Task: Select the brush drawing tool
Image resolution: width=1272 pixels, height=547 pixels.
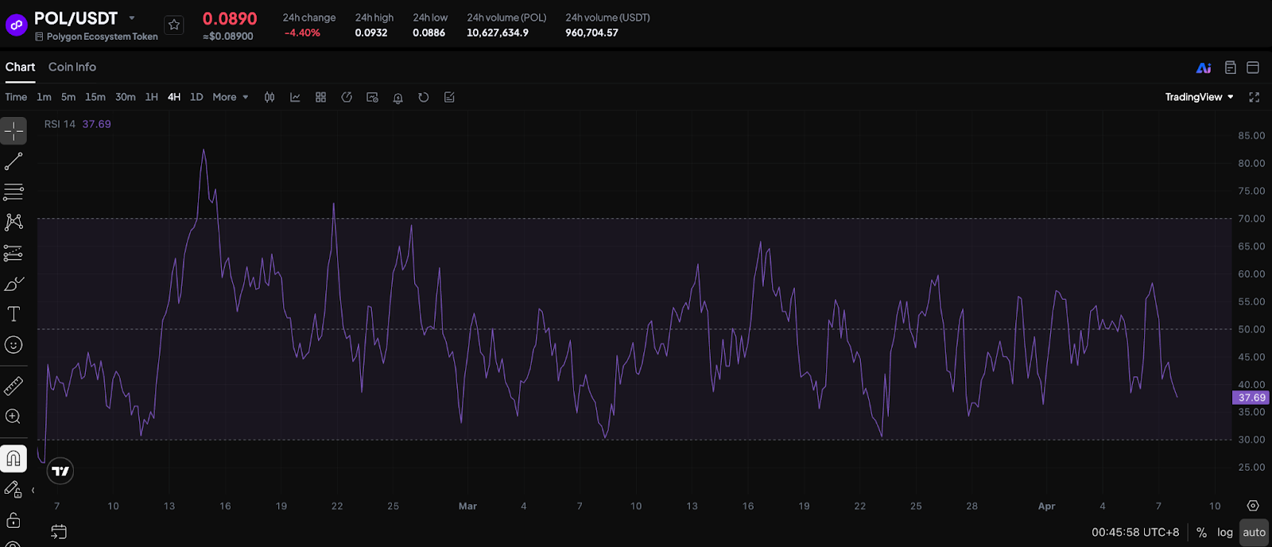Action: [14, 284]
